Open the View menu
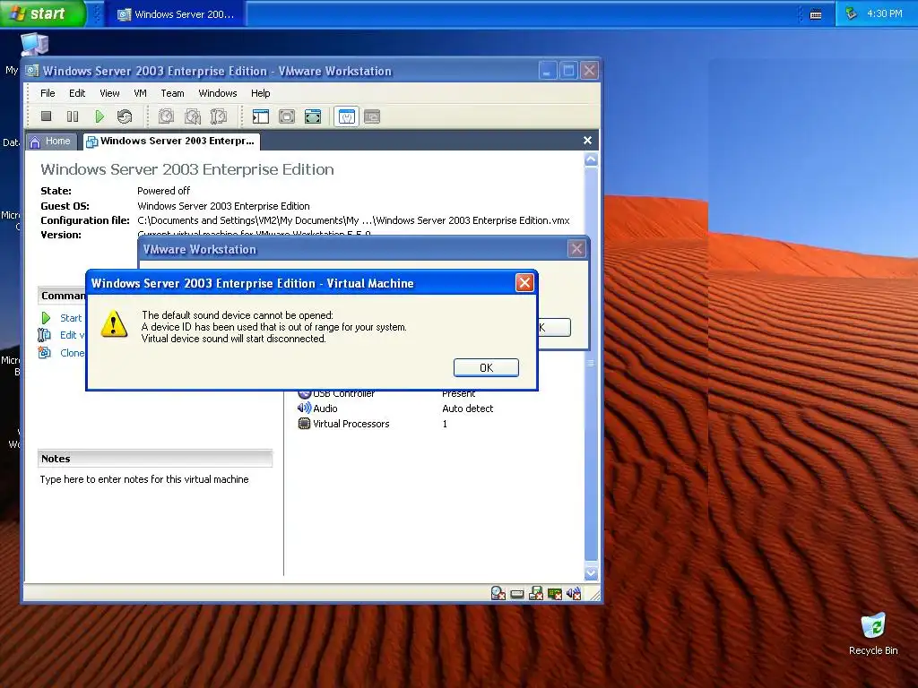Viewport: 918px width, 688px height. [109, 93]
